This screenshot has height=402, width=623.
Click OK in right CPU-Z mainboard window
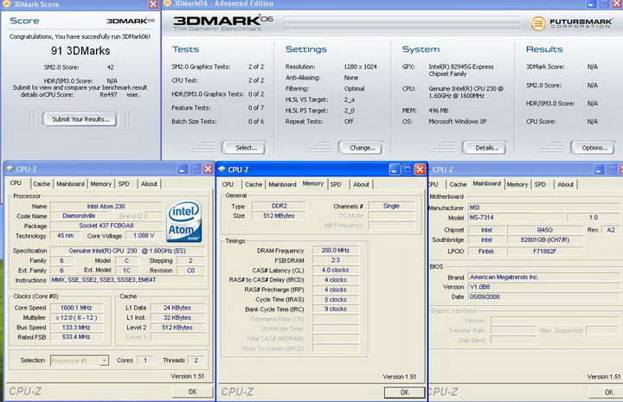[x=605, y=392]
